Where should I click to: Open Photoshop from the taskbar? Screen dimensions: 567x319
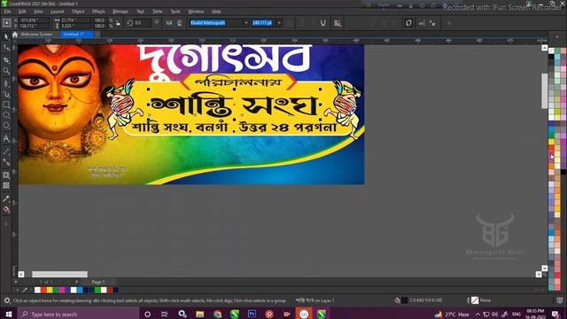coord(252,314)
